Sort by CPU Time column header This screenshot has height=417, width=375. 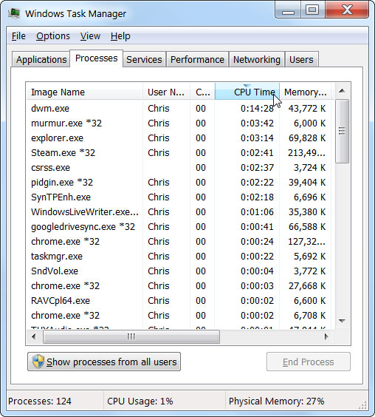click(x=247, y=92)
